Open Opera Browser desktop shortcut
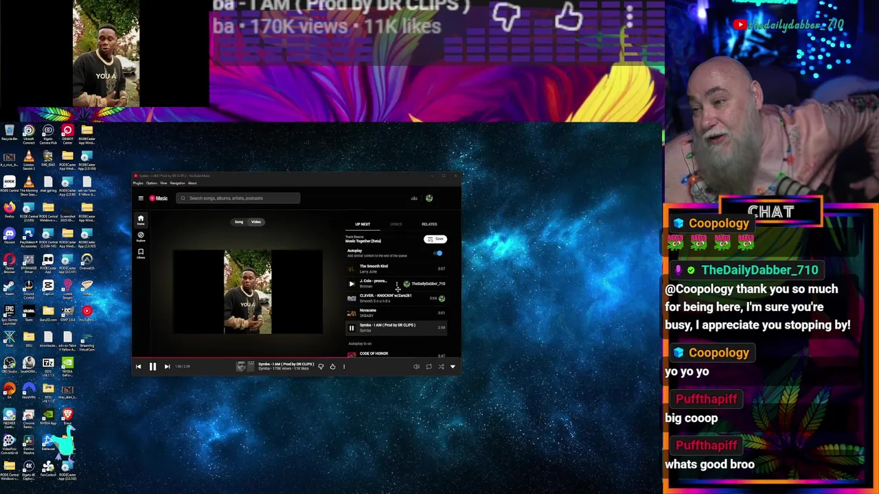 click(x=9, y=263)
